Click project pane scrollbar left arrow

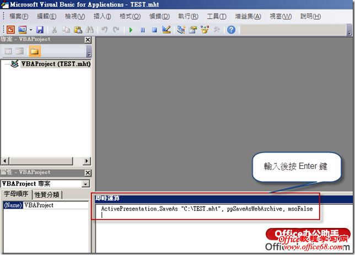tap(5, 161)
